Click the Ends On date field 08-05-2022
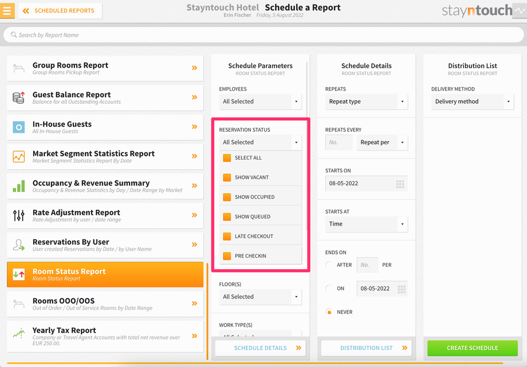527x367 pixels. coord(382,289)
